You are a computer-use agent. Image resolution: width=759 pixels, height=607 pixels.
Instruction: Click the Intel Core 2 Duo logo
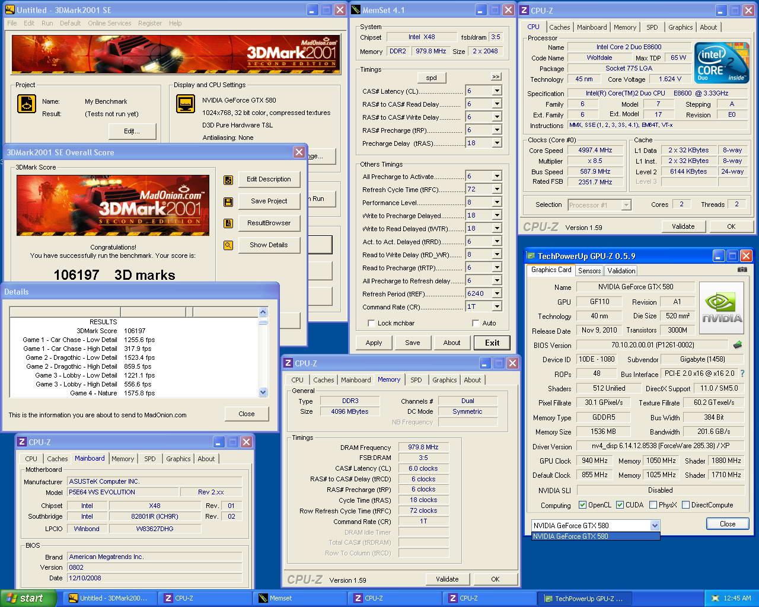[x=722, y=62]
